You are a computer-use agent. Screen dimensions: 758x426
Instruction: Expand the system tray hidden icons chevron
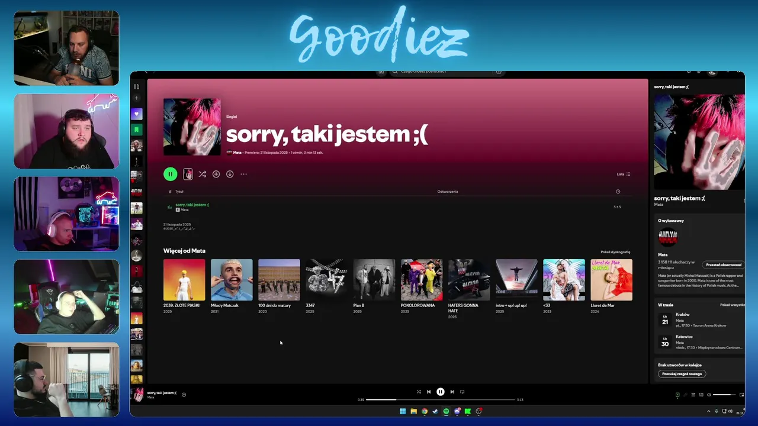click(709, 411)
